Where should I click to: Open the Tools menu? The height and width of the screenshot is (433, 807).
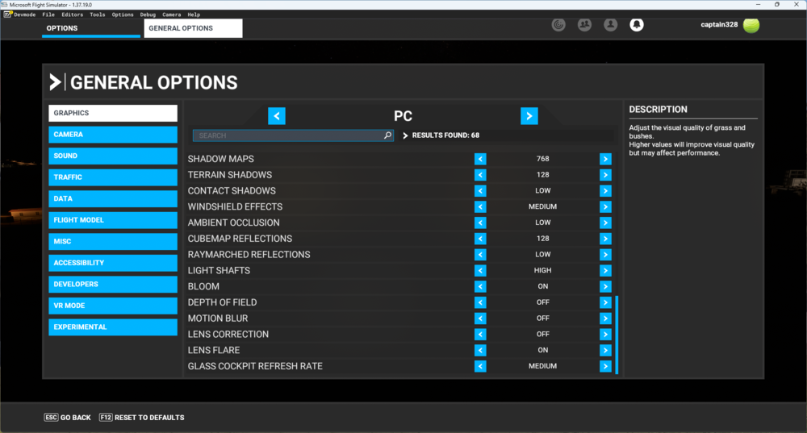point(98,15)
